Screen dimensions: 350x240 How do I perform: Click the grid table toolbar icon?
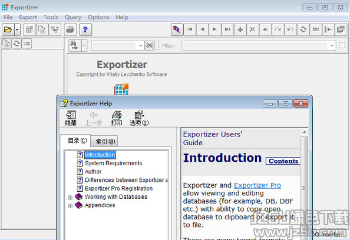coord(29,29)
